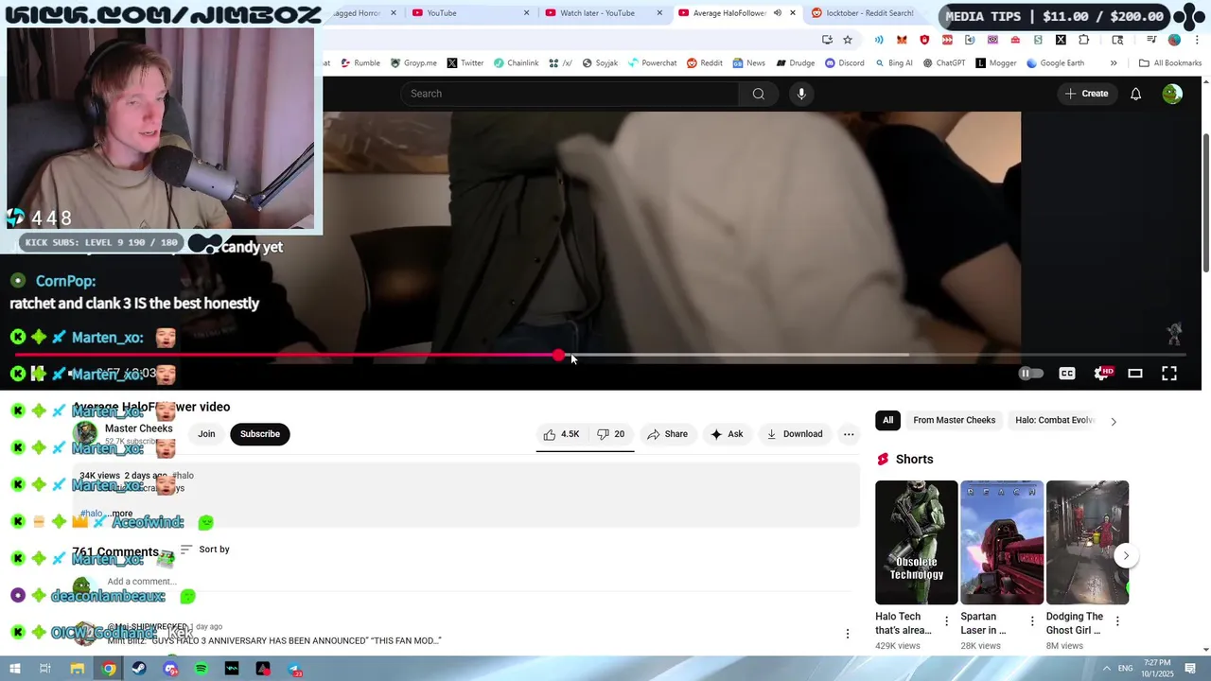Click the taskbar clock showing 7:27 PM
The width and height of the screenshot is (1211, 681).
click(1156, 669)
